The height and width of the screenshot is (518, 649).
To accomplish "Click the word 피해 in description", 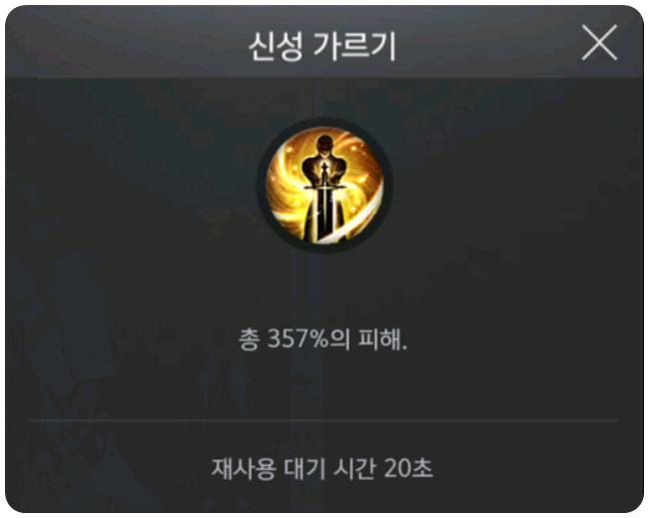I will coord(379,339).
